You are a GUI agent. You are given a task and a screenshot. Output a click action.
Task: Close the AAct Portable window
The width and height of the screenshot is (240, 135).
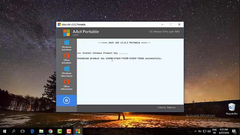tap(179, 24)
